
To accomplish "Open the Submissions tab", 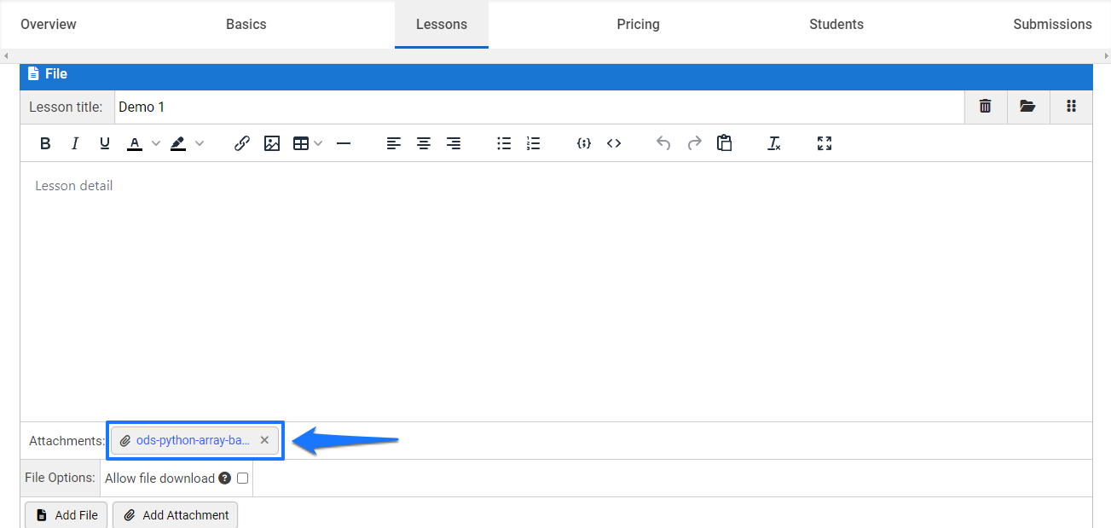I will (1052, 25).
